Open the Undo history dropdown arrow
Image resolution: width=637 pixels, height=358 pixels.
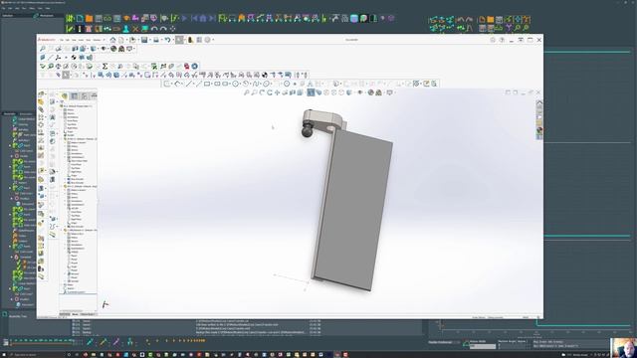(173, 40)
